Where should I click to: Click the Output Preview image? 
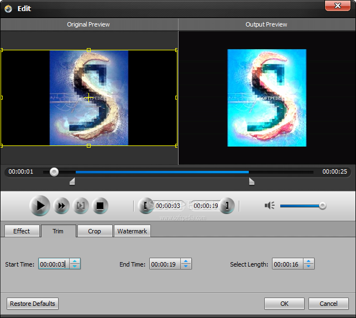(267, 98)
